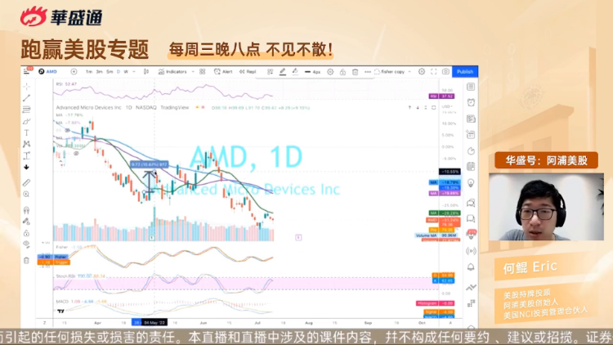Open the Ideas lightbulb panel
This screenshot has width=613, height=345.
(471, 183)
